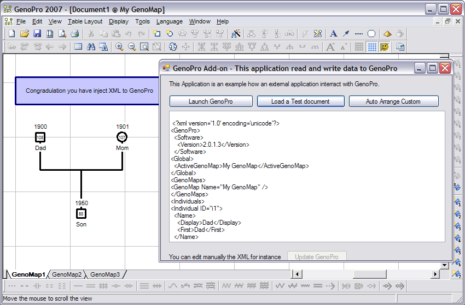The width and height of the screenshot is (465, 305).
Task: Click the horizontal scrollbar right arrow
Action: click(x=435, y=274)
